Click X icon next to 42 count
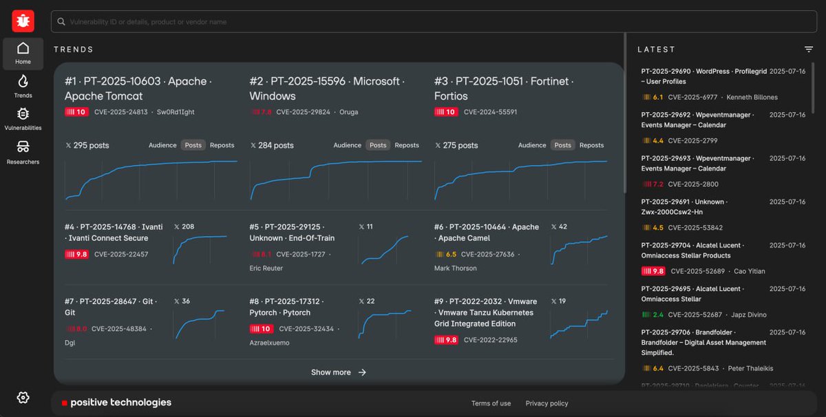This screenshot has width=826, height=417. click(x=554, y=226)
